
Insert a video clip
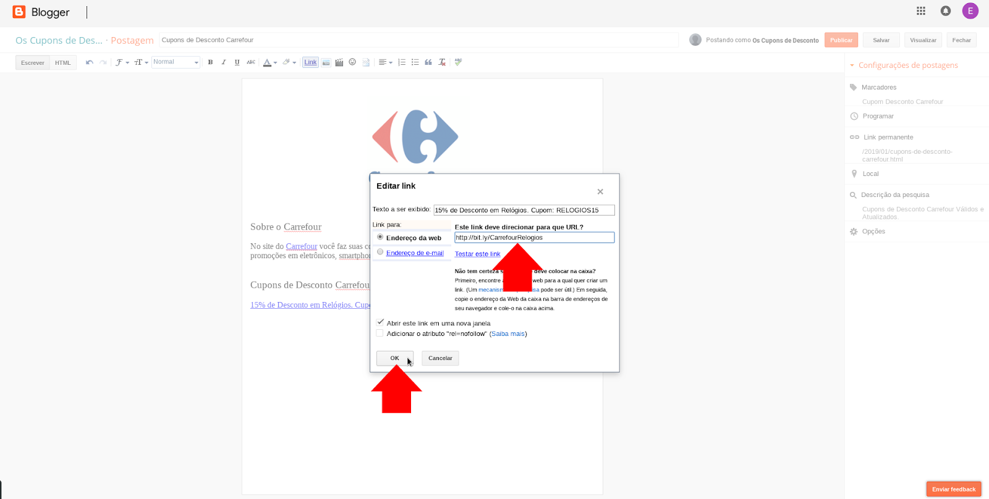pyautogui.click(x=339, y=62)
